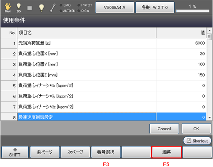Click the gray stop square icon
This screenshot has height=167, width=213.
click(x=30, y=8)
